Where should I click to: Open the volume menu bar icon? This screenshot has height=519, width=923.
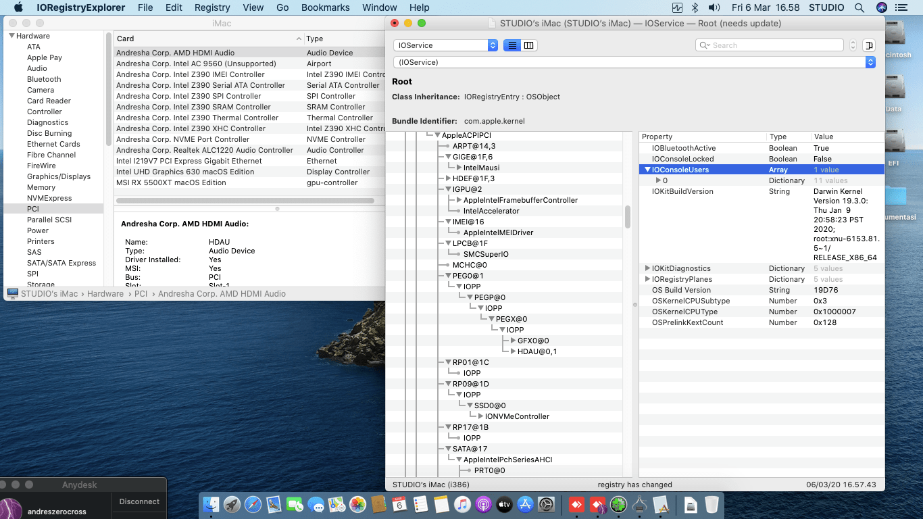[714, 7]
